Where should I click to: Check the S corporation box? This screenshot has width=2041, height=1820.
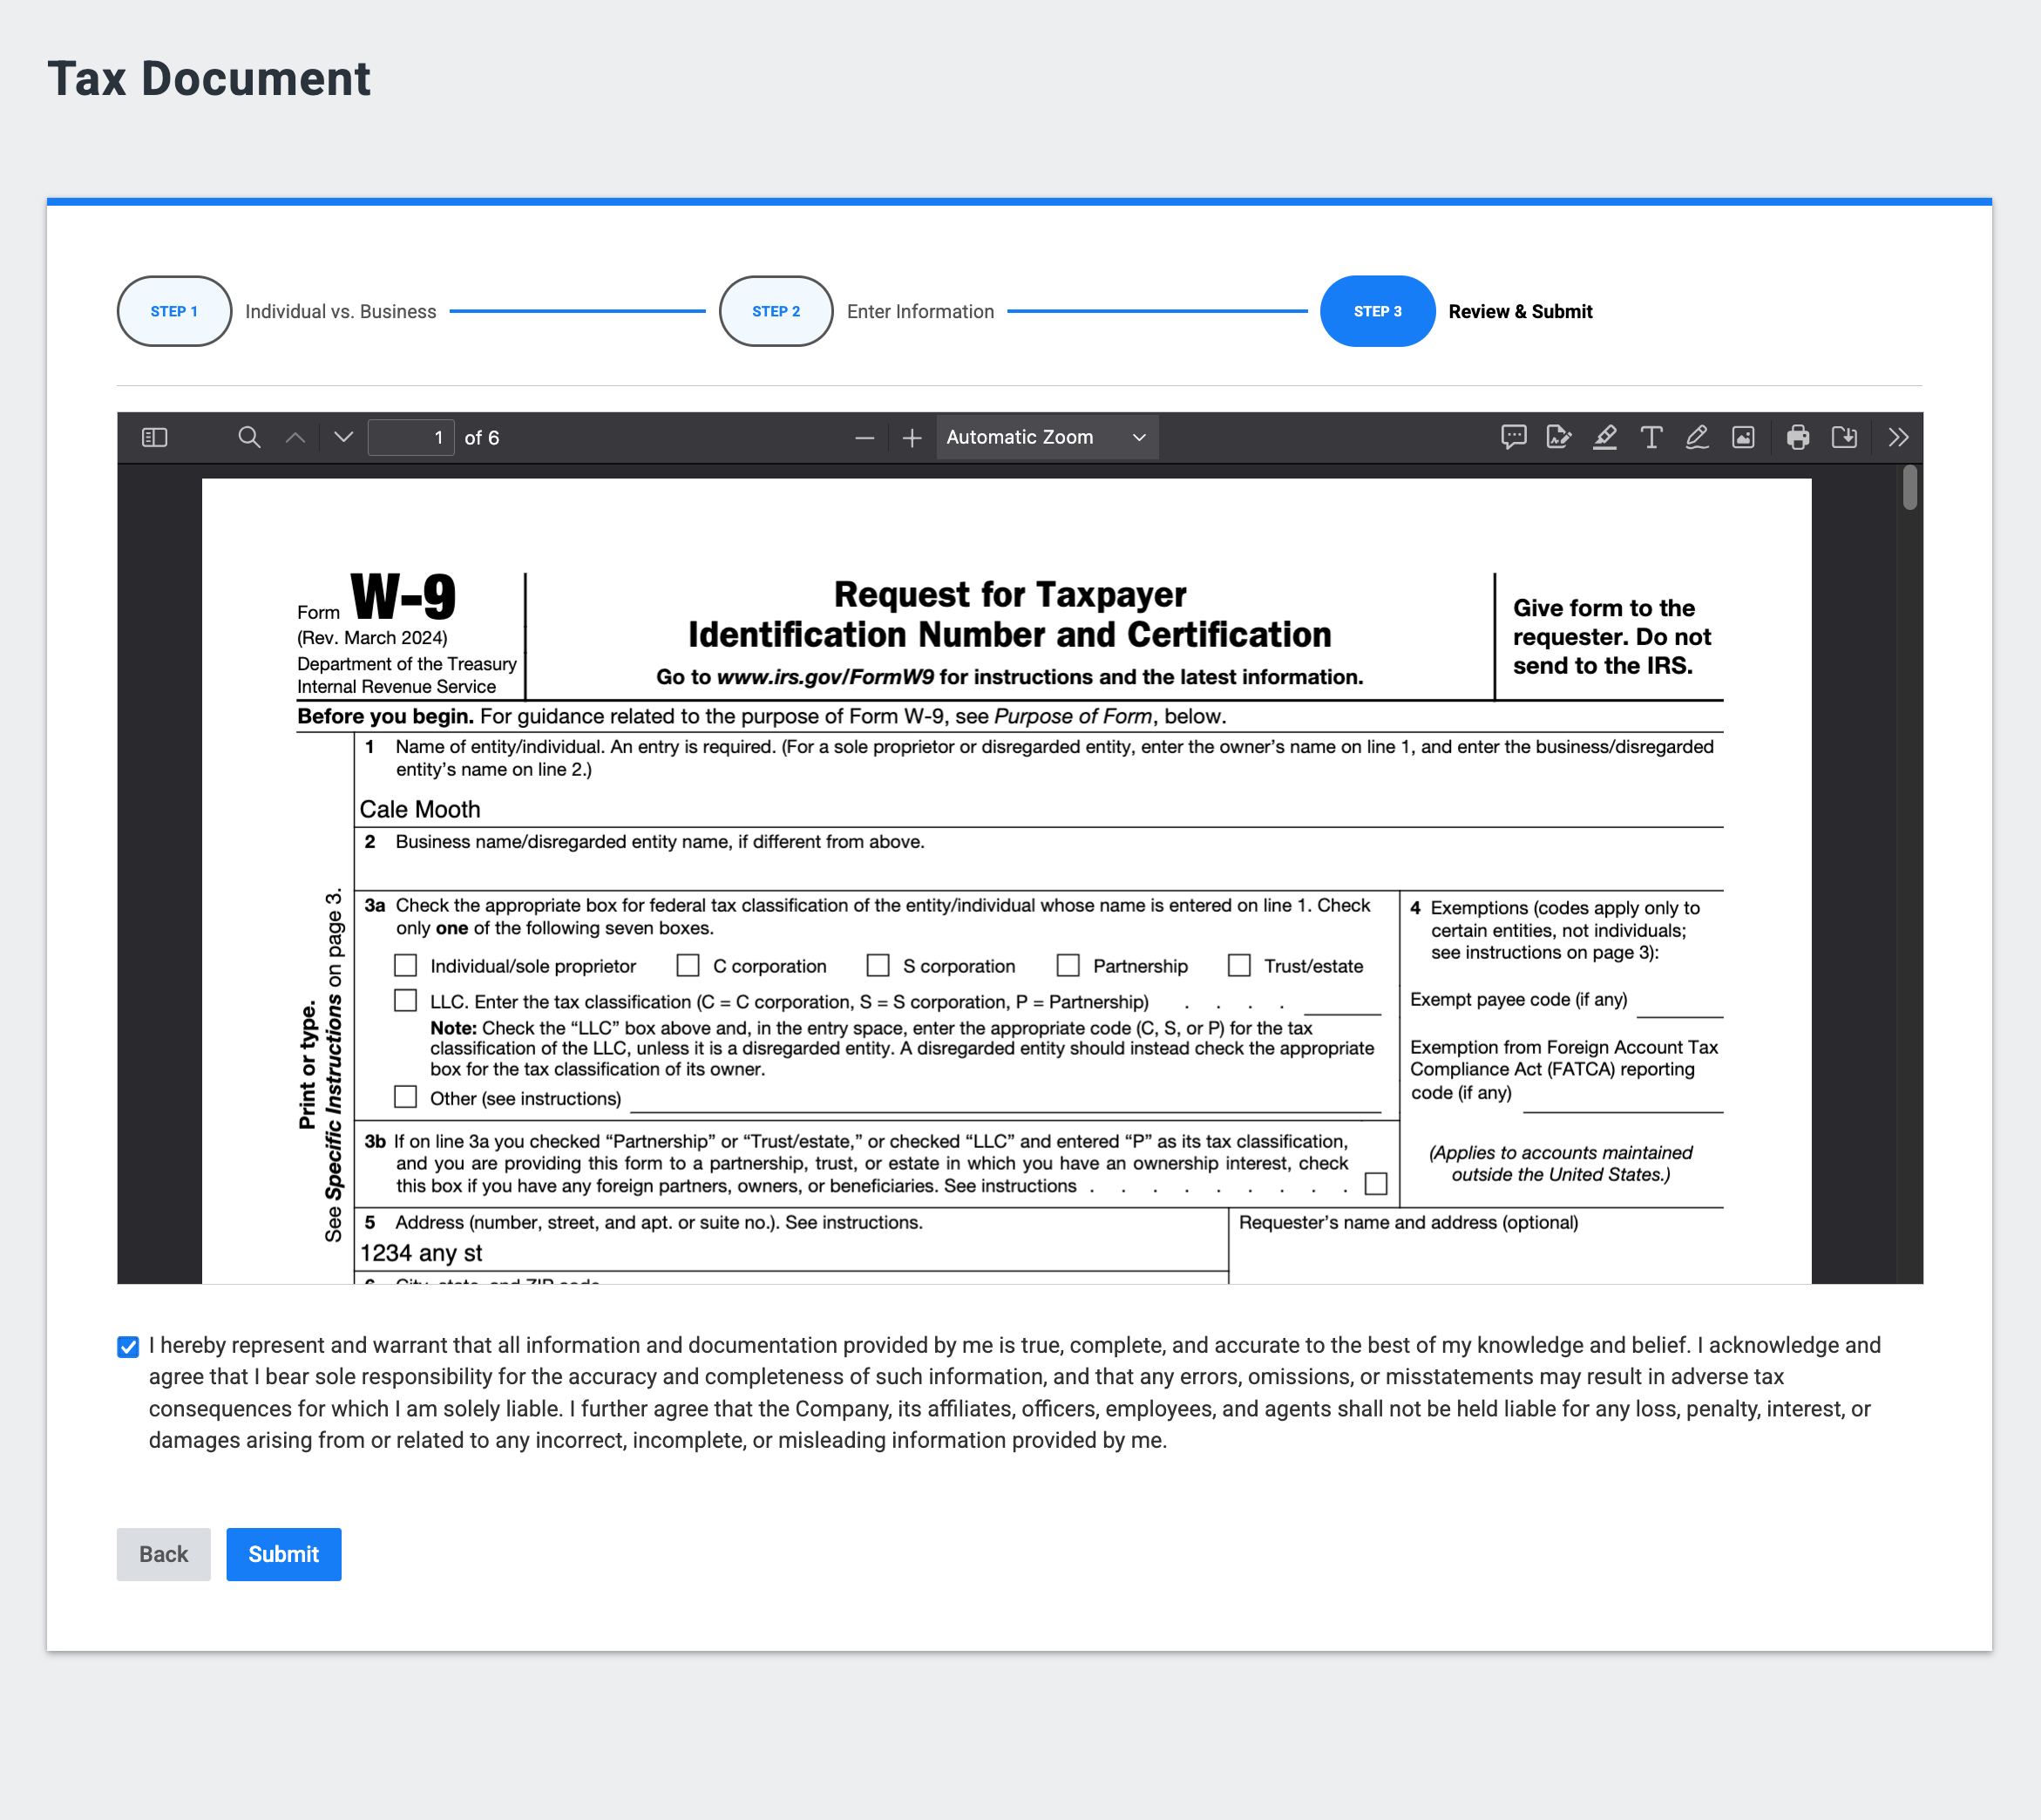(878, 965)
